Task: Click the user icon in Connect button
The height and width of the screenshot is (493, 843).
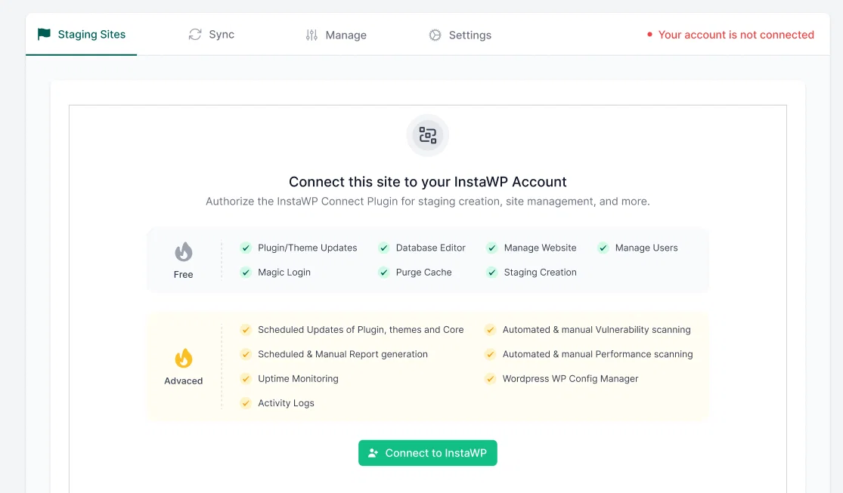Action: click(x=373, y=453)
